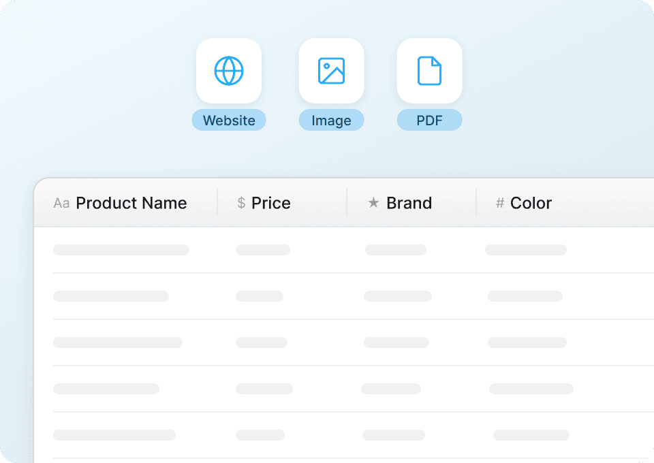Click the first placeholder under Price
Image resolution: width=654 pixels, height=463 pixels.
[263, 250]
